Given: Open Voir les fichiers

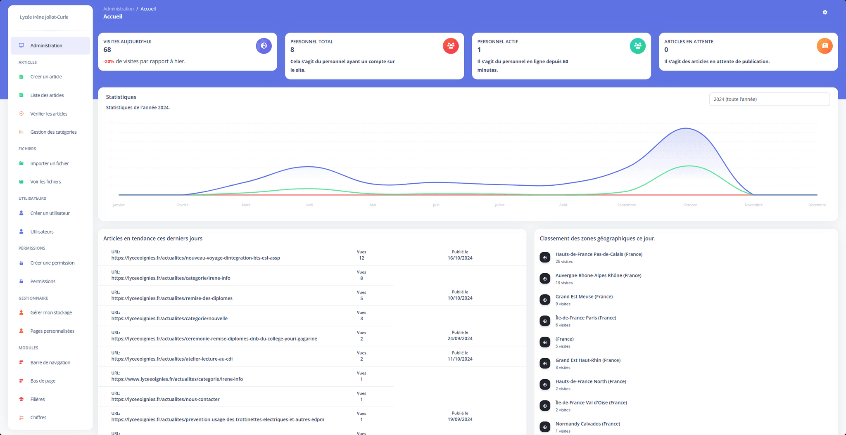Looking at the screenshot, I should [x=45, y=182].
